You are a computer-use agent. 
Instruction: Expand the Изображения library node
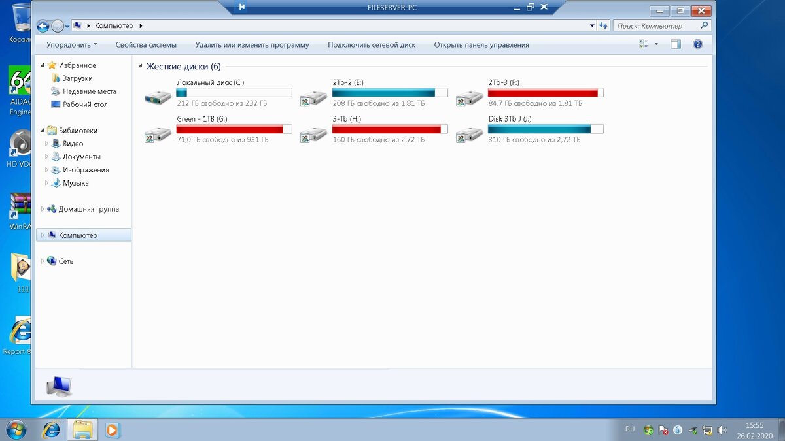tap(47, 170)
